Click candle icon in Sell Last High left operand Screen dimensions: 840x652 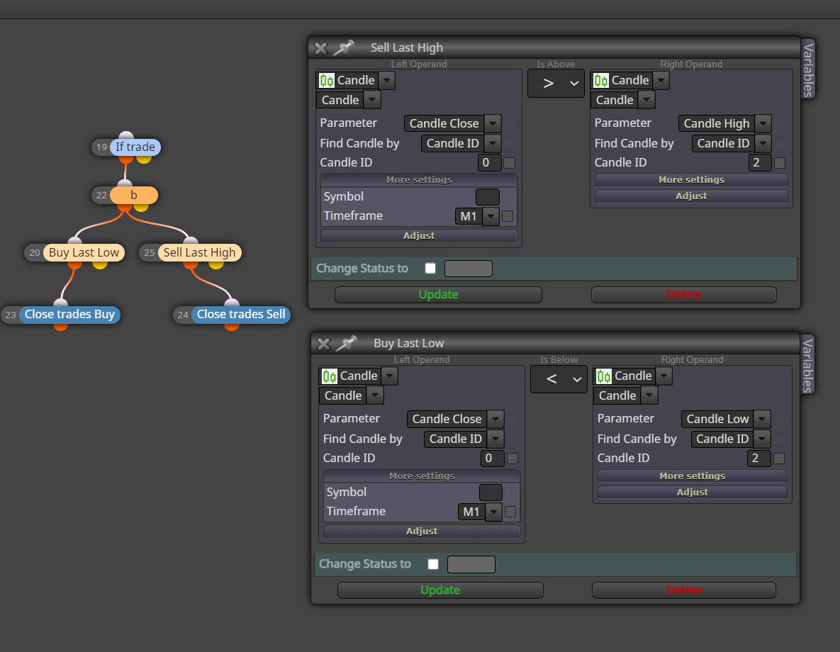tap(327, 80)
